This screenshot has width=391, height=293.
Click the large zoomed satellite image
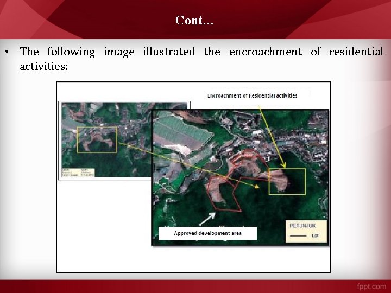[x=240, y=177]
